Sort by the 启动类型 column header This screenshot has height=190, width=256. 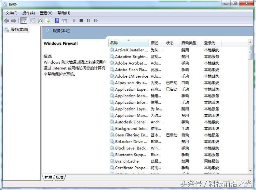[x=191, y=43]
